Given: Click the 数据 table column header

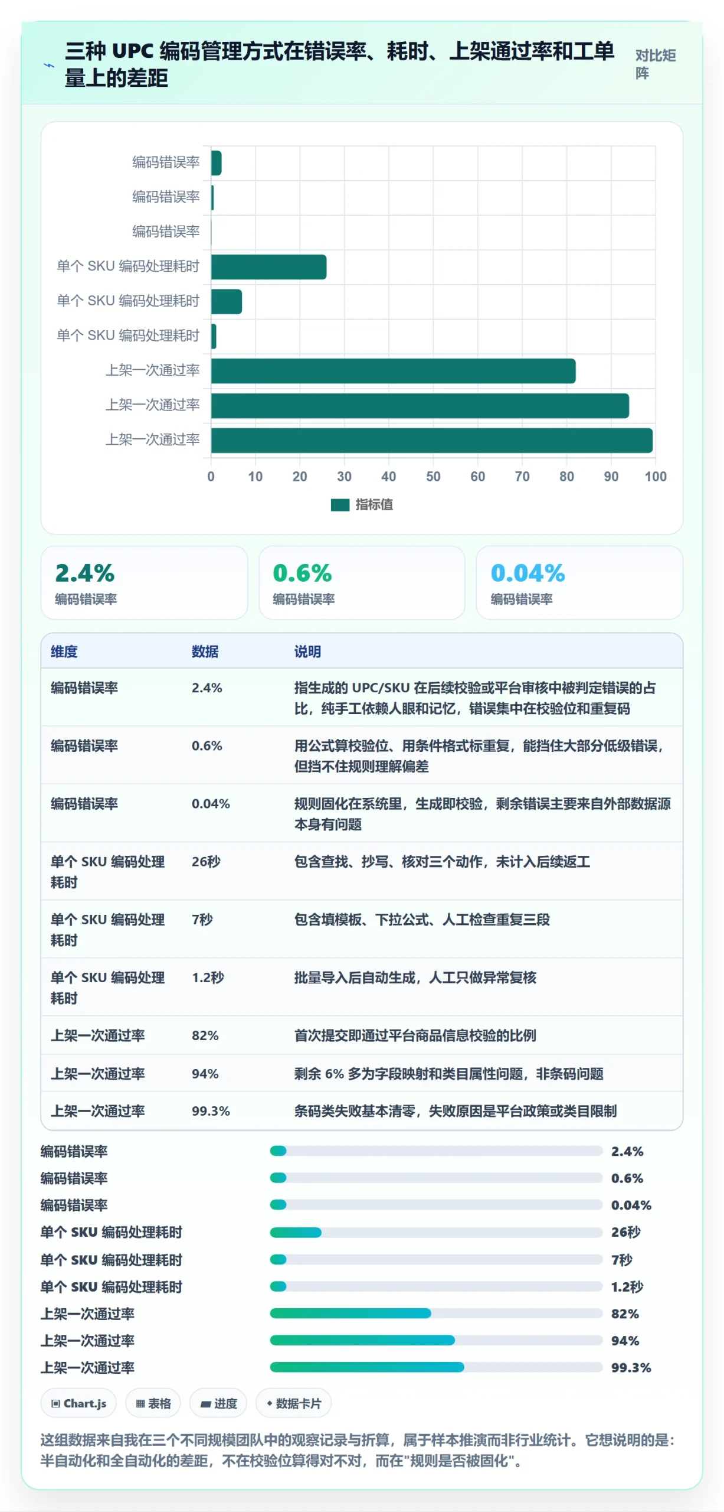Looking at the screenshot, I should pos(205,651).
